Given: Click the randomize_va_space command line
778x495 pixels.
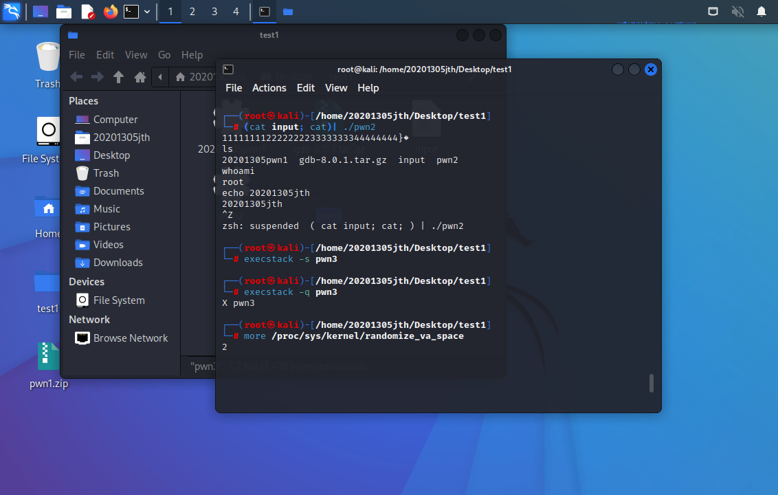Looking at the screenshot, I should (x=353, y=336).
